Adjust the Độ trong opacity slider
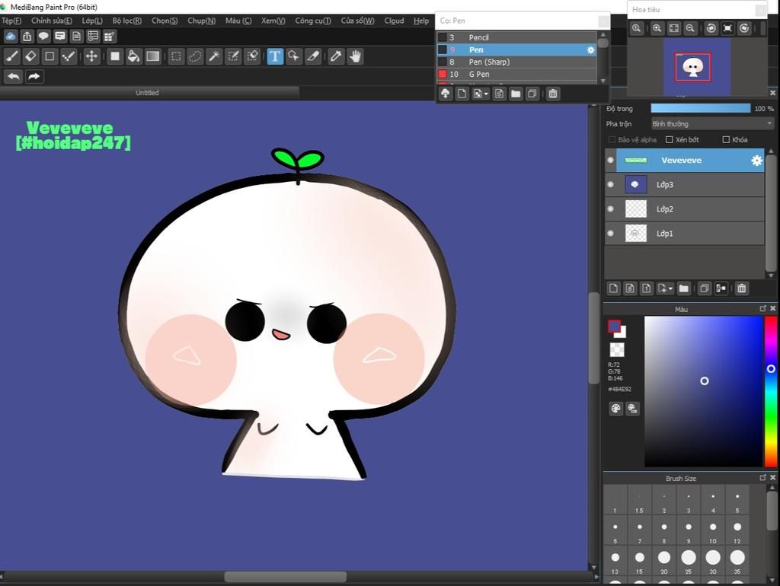The height and width of the screenshot is (586, 780). (701, 108)
